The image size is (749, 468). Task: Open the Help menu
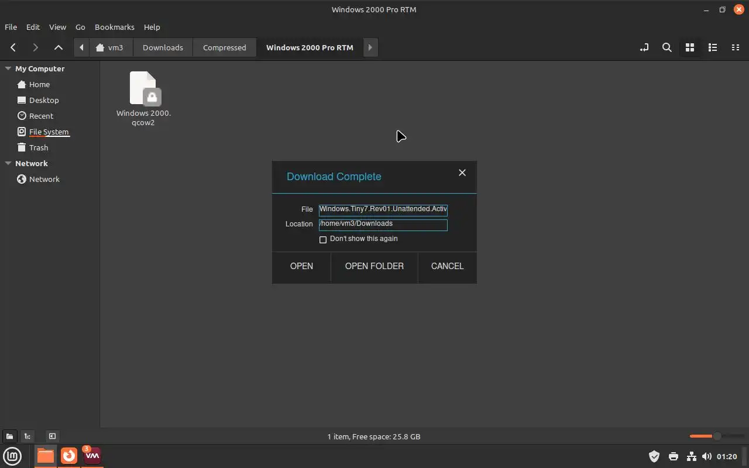(x=152, y=27)
